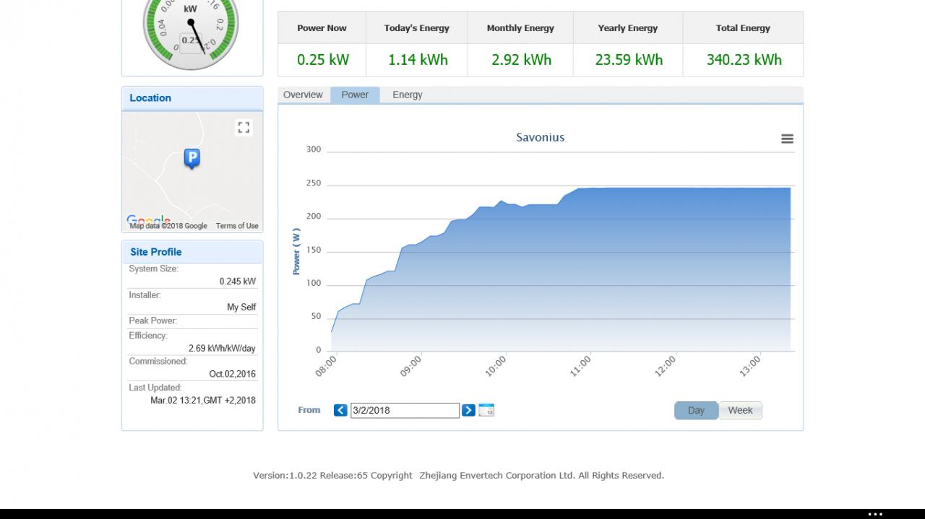Viewport: 925px width, 519px height.
Task: Click the 11:00 time axis label
Action: 581,365
